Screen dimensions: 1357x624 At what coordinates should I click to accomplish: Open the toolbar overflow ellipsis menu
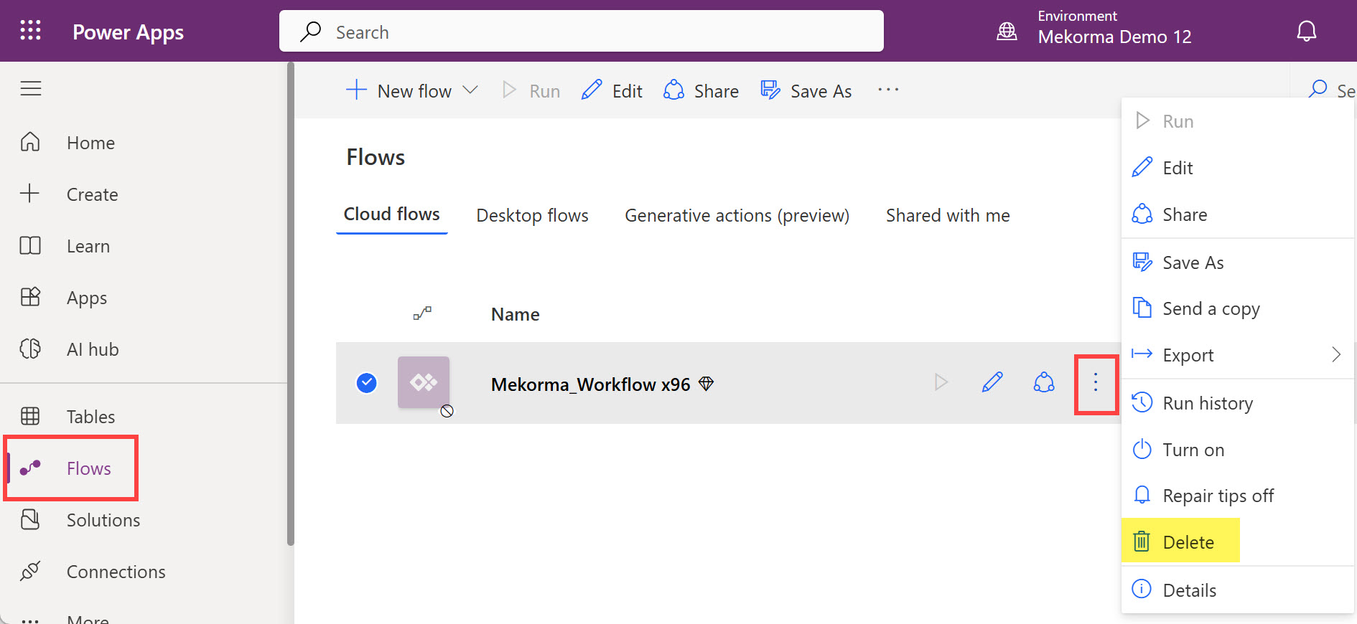coord(888,90)
